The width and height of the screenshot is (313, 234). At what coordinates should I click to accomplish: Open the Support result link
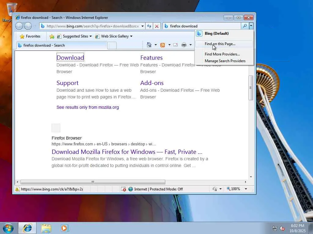[x=68, y=83]
